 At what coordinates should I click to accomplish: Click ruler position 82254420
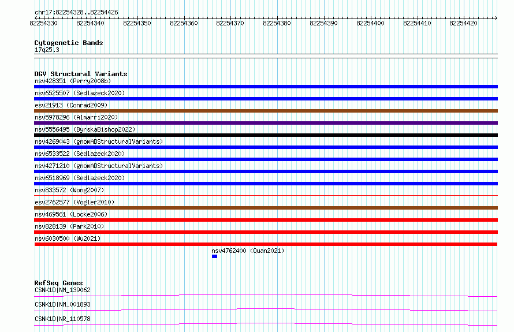464,23
